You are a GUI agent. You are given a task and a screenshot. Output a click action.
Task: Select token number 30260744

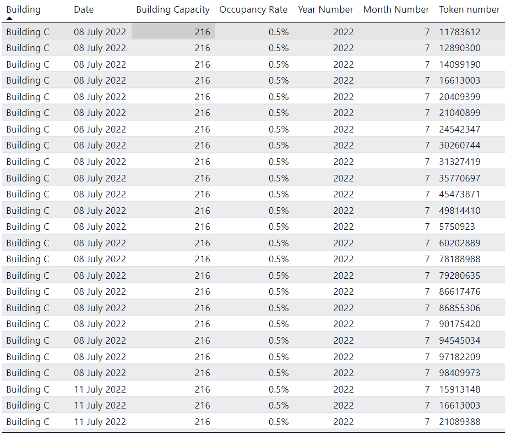[459, 146]
